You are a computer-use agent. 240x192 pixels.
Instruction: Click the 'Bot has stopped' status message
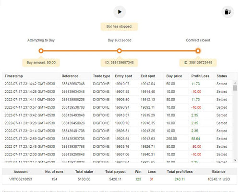click(x=119, y=26)
